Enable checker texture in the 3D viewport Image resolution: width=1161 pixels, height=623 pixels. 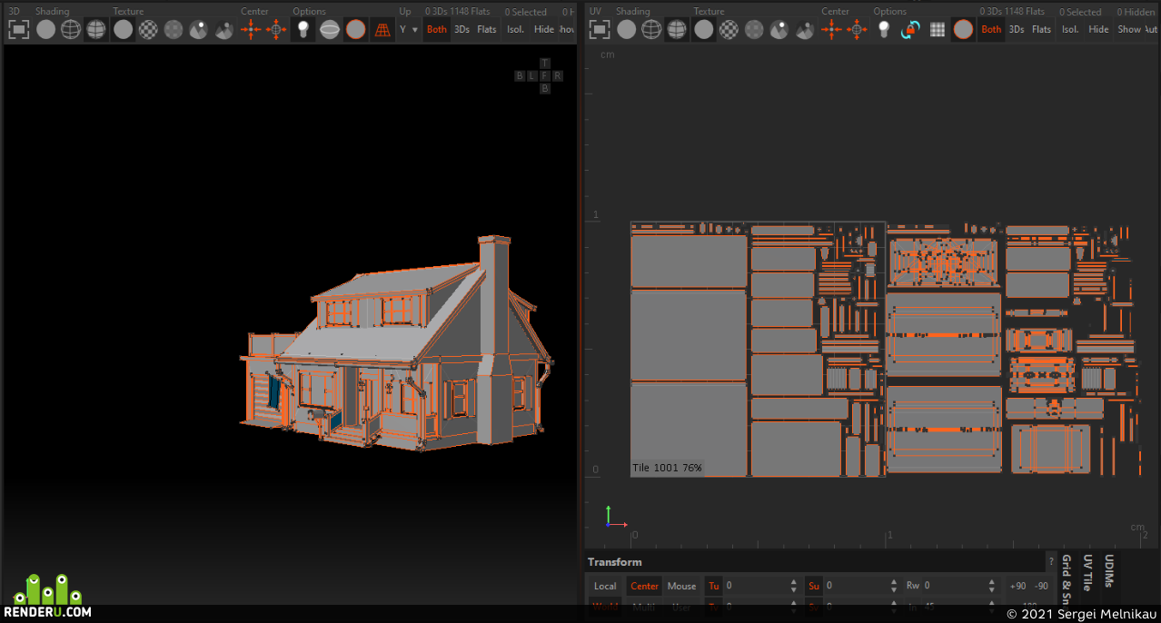click(x=148, y=29)
